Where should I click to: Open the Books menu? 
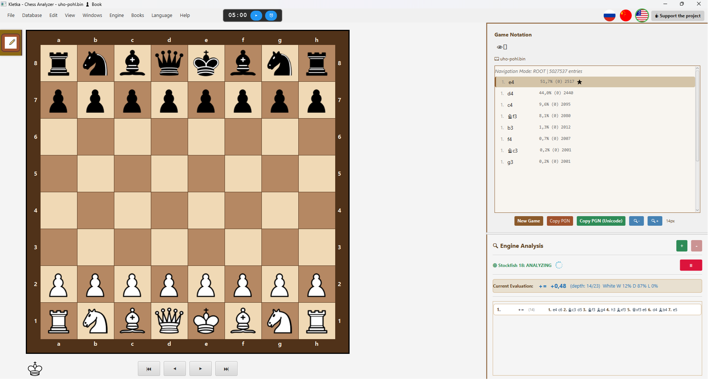coord(138,15)
